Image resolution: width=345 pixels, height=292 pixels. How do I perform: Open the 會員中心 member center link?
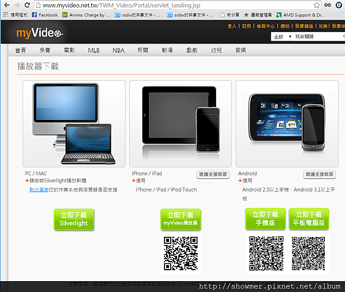pos(266,26)
